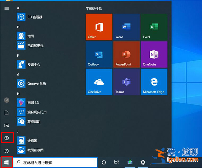202x168 pixels.
Task: Open 电影和电视 app
Action: tap(30, 46)
